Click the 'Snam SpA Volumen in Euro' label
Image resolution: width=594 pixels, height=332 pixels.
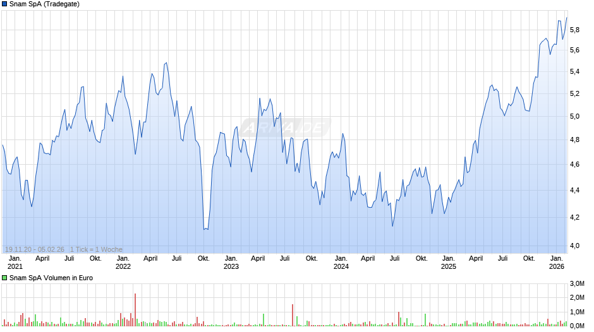click(x=51, y=278)
